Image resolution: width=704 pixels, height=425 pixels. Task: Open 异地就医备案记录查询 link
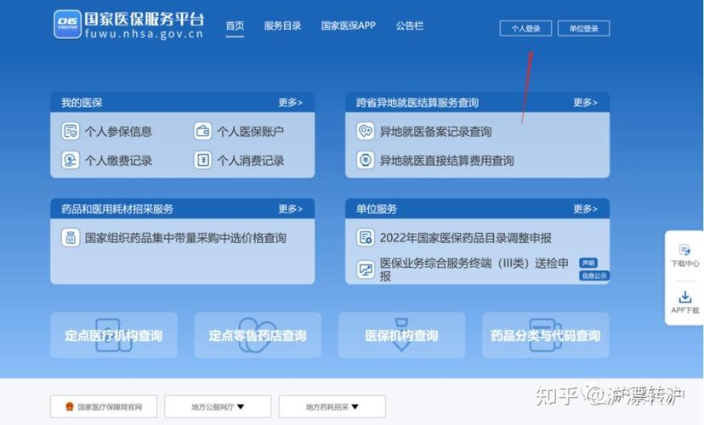point(435,132)
